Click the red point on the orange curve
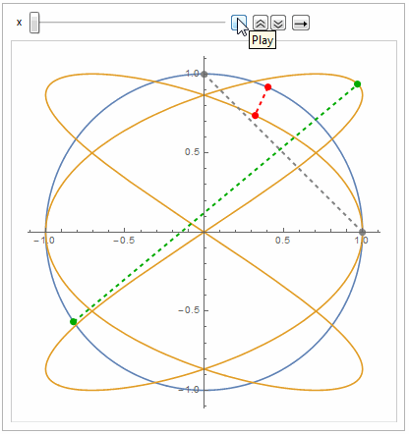 (255, 116)
